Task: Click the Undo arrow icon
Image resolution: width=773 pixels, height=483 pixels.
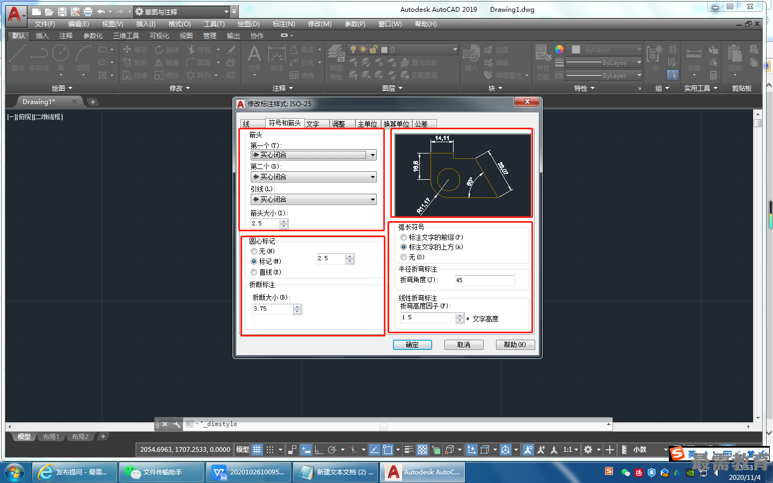Action: (101, 12)
